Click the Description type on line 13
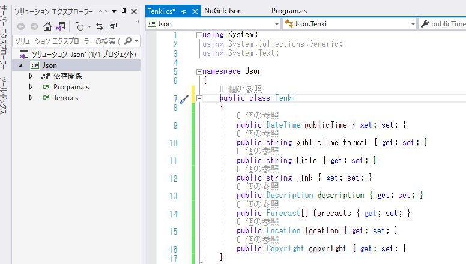 tap(290, 195)
